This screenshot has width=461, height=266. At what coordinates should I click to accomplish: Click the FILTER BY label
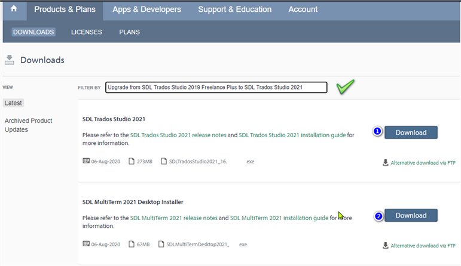(x=89, y=88)
